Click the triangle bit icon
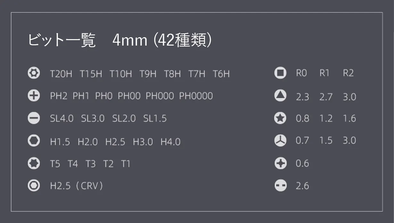Viewport: 394px width, 223px height. 280,95
